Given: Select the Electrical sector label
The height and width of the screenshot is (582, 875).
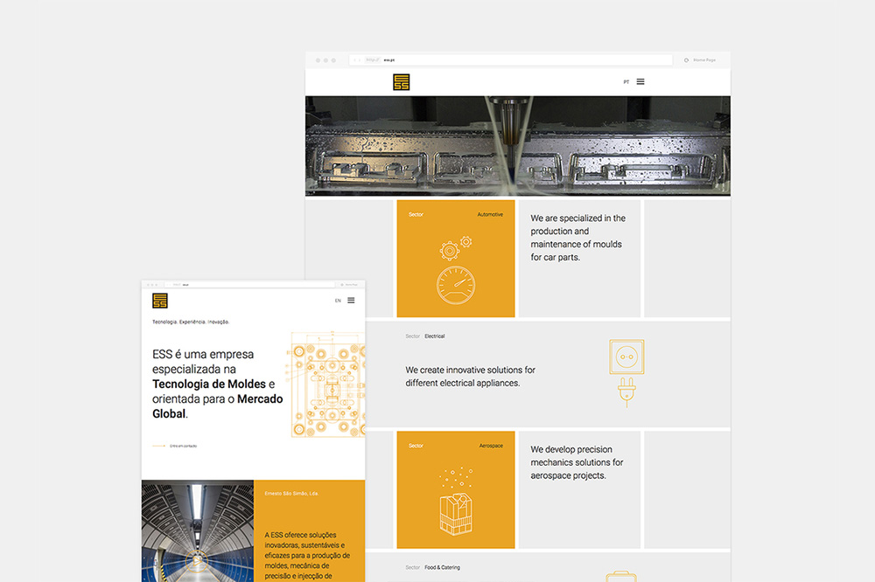Looking at the screenshot, I should [435, 336].
